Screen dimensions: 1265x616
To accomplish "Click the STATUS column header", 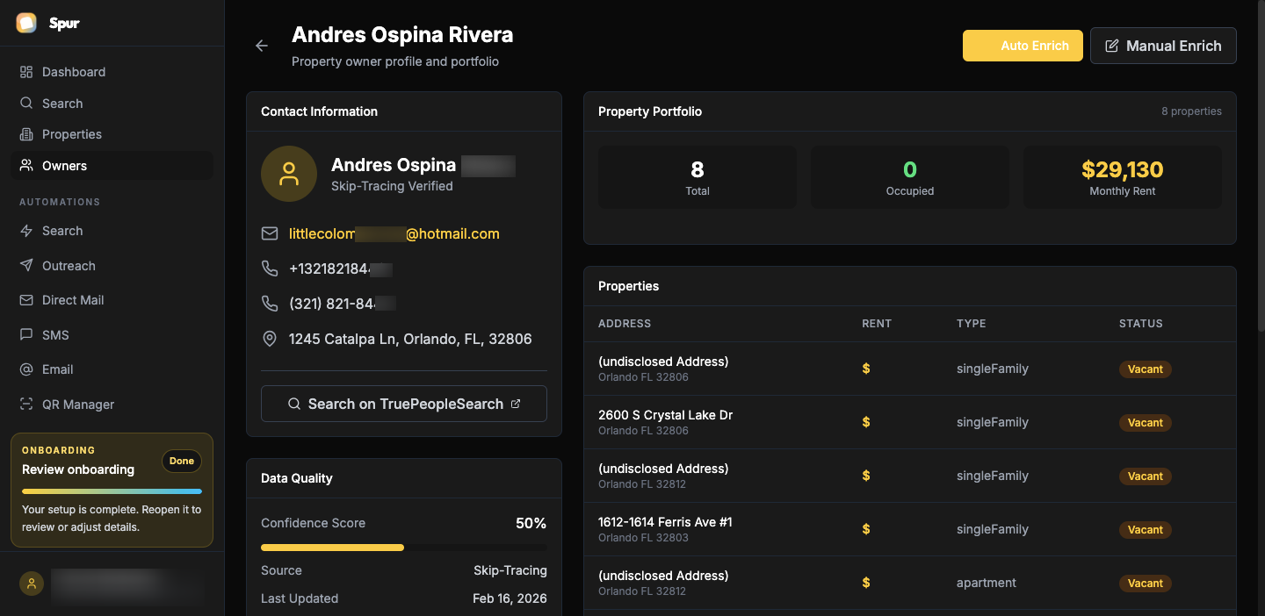I will pos(1141,324).
